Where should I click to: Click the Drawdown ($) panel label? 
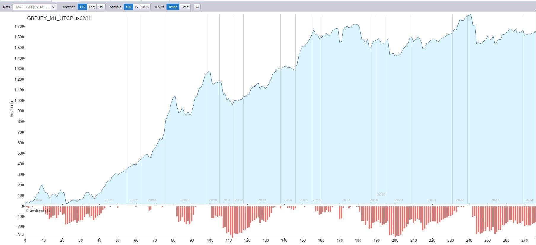38,211
